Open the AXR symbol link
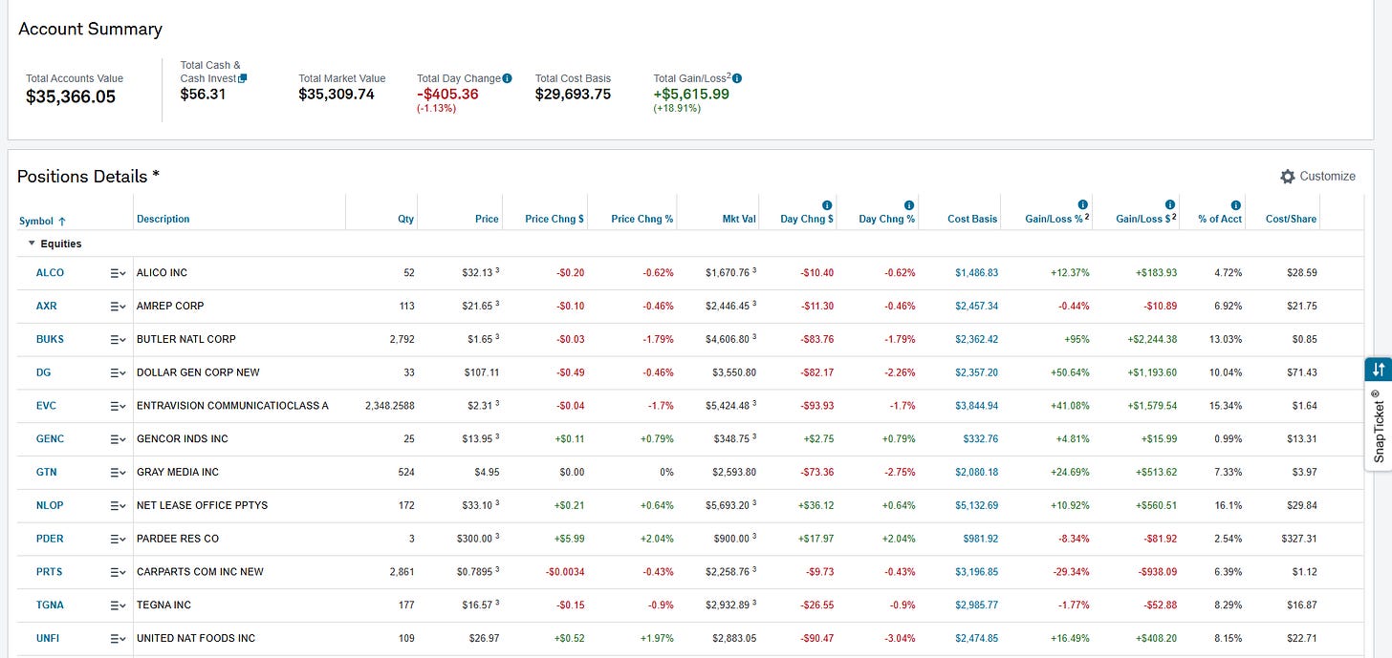 click(46, 307)
